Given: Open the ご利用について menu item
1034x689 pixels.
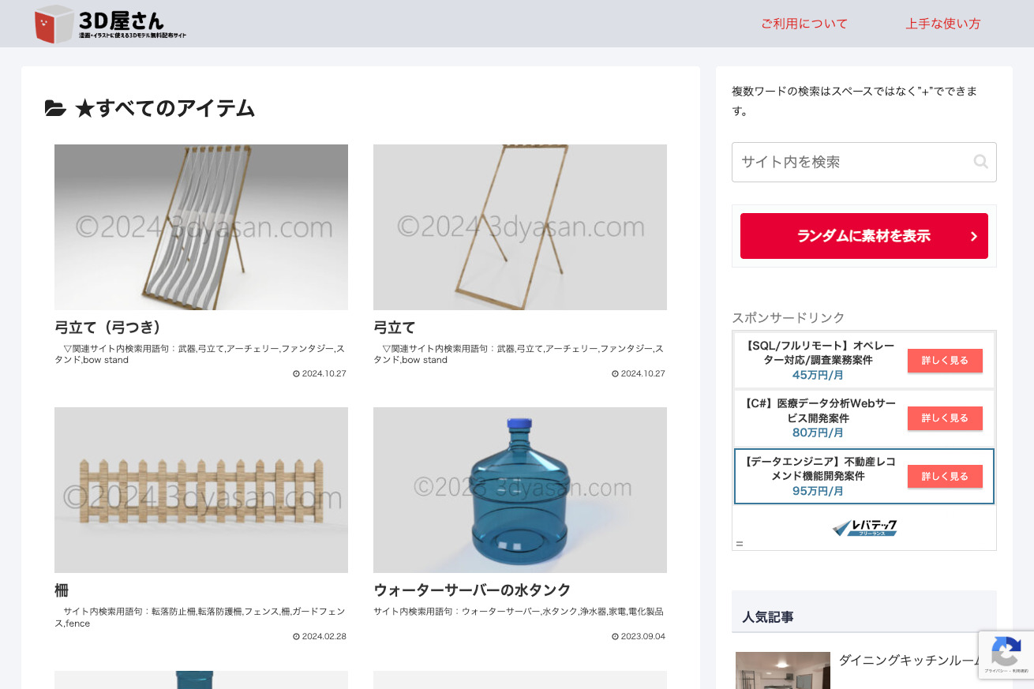Looking at the screenshot, I should (804, 24).
